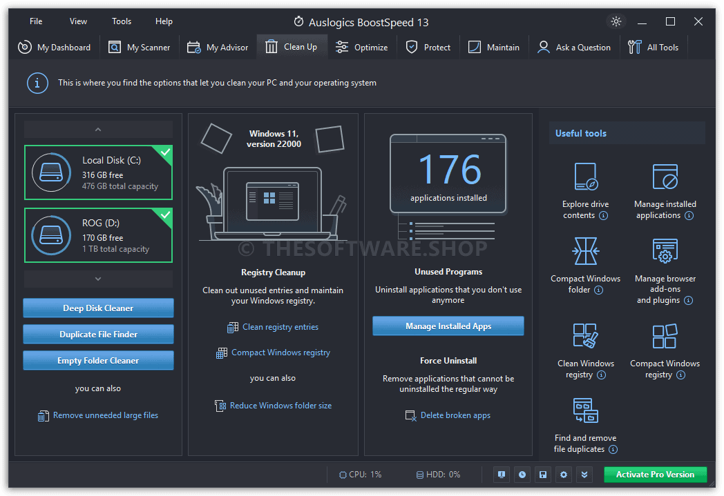Open Explore drive contents tool icon

click(x=585, y=177)
